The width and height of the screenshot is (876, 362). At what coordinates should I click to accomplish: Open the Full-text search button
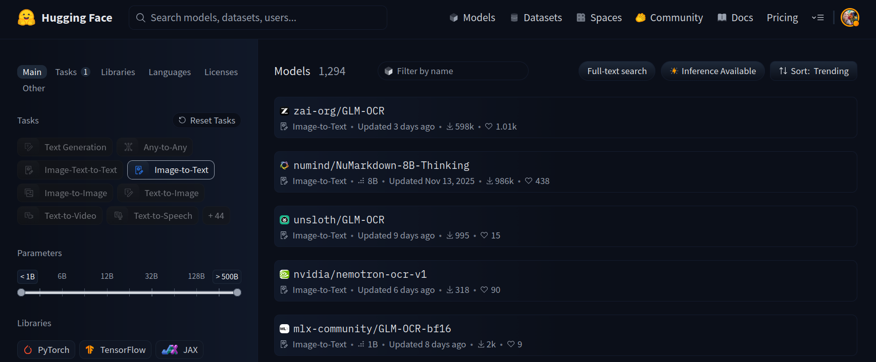pos(616,71)
